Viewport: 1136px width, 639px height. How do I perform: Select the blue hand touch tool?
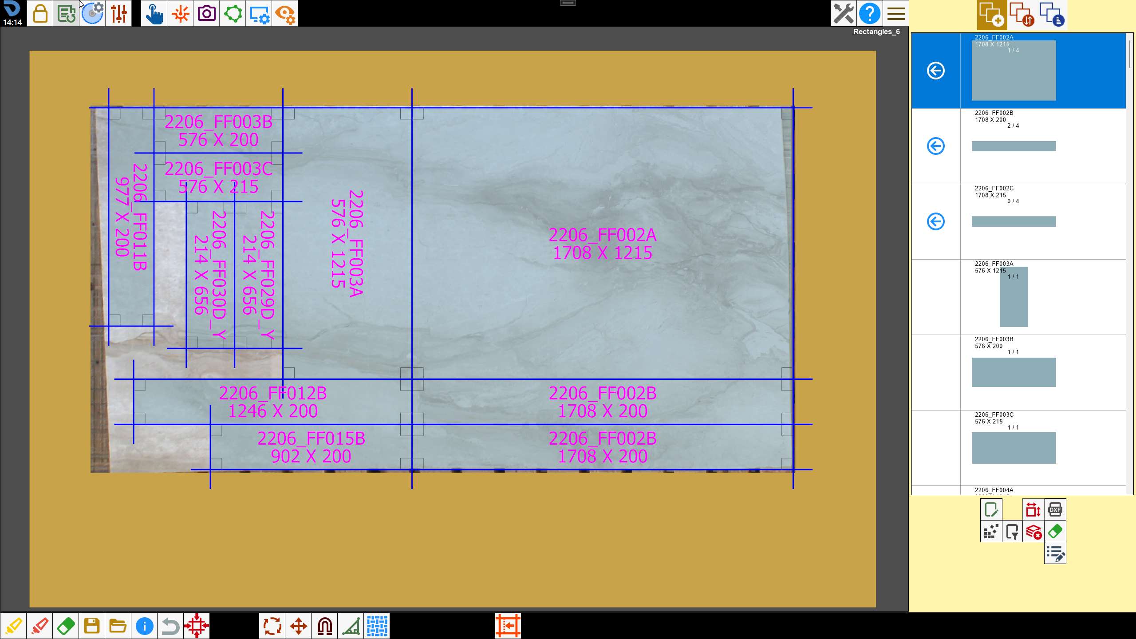pyautogui.click(x=154, y=13)
